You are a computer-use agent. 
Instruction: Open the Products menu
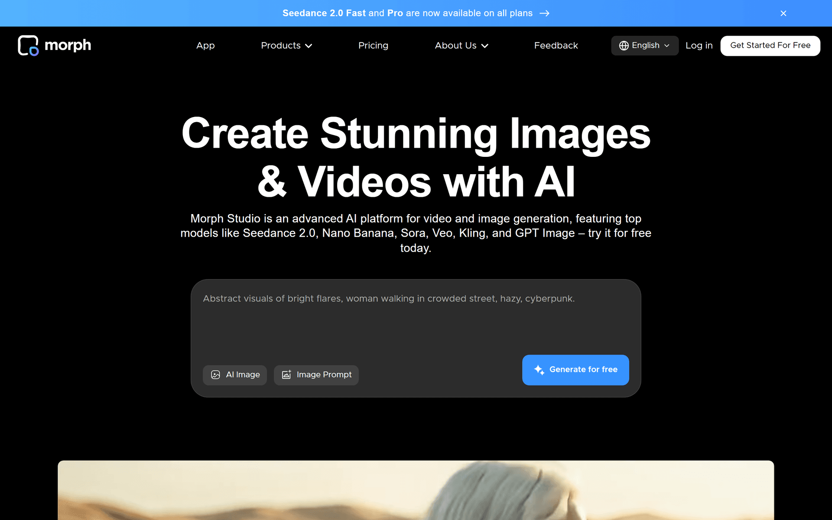(x=286, y=45)
